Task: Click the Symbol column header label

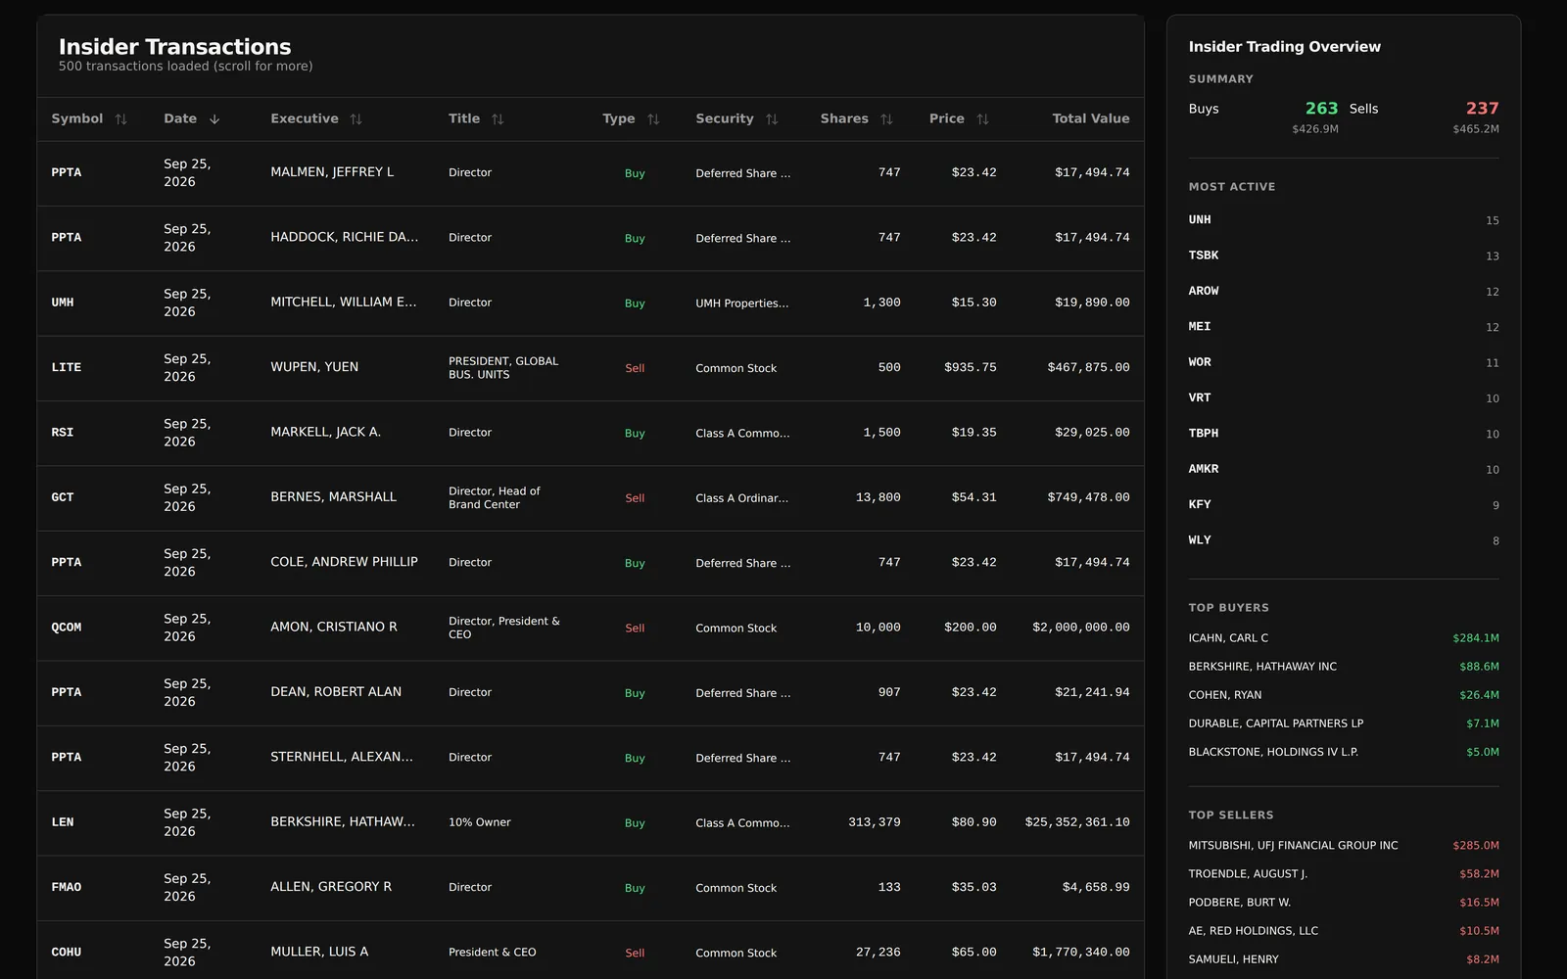Action: pyautogui.click(x=76, y=118)
